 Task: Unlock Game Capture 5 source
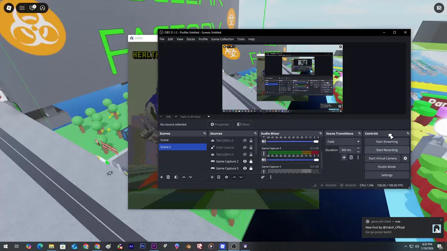[x=251, y=168]
